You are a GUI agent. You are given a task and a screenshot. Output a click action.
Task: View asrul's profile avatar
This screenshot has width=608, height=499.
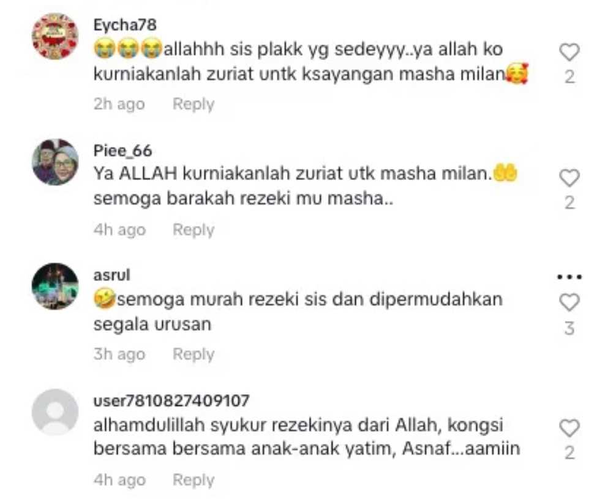click(x=55, y=286)
